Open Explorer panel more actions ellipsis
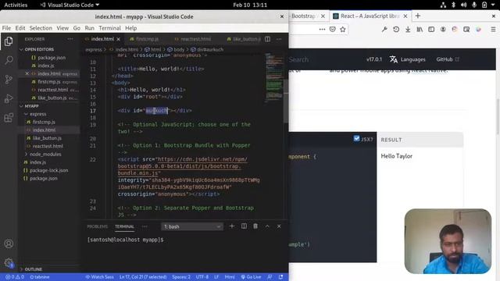 (x=70, y=39)
